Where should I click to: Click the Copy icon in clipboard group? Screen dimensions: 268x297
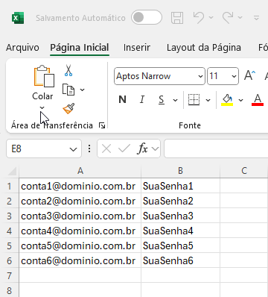[68, 90]
